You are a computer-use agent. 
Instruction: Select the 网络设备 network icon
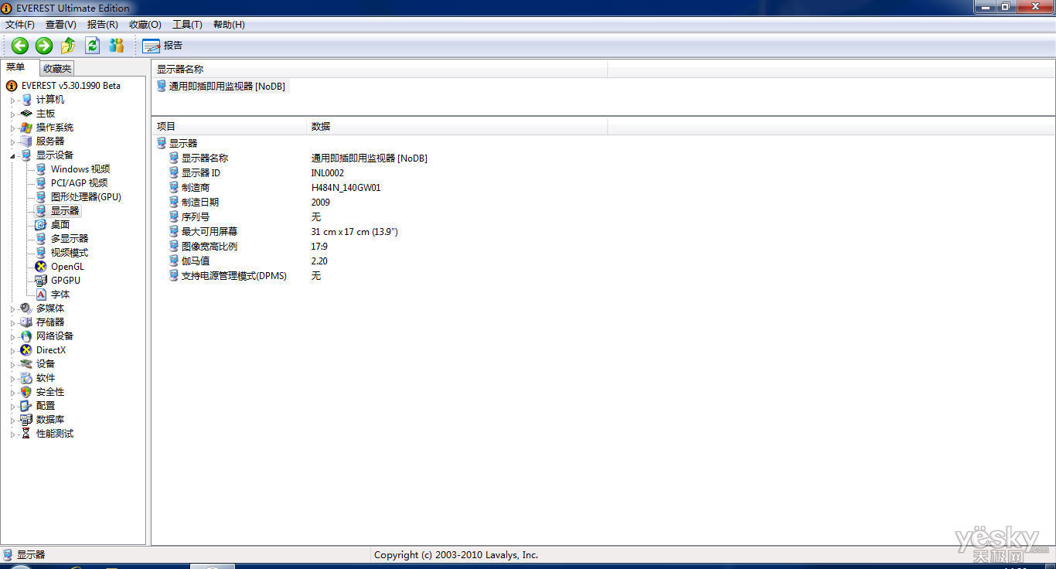[x=26, y=336]
